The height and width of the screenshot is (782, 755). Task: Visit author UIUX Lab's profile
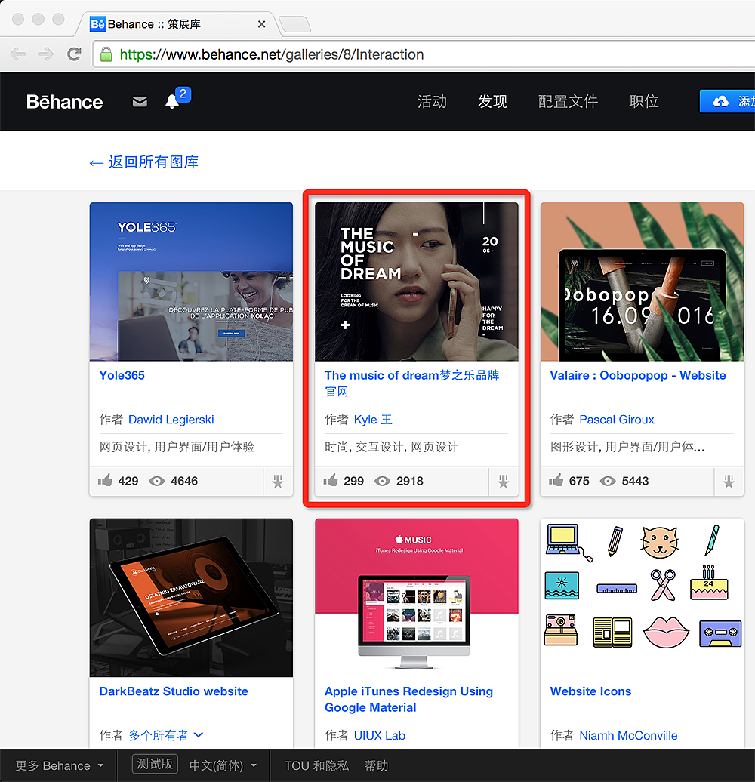(x=380, y=735)
